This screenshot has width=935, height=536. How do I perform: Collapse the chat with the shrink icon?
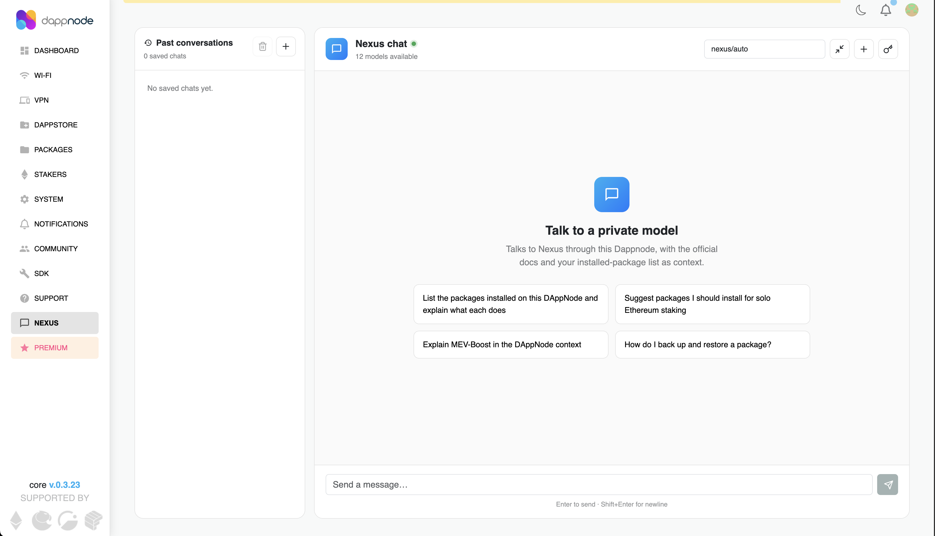pyautogui.click(x=840, y=49)
